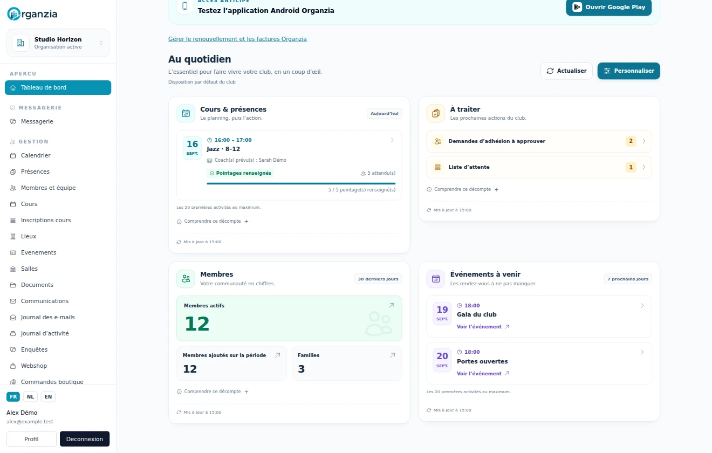Open Jazz 8-12 course chevron
Image resolution: width=712 pixels, height=453 pixels.
click(392, 140)
